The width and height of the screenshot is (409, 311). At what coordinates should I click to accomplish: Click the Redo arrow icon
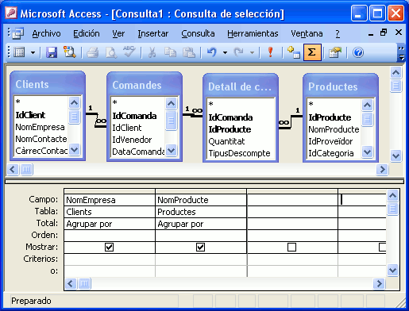(239, 52)
